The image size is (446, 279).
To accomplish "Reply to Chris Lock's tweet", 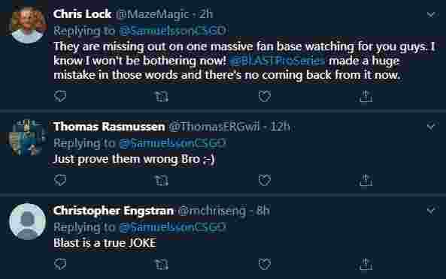I will 60,97.
